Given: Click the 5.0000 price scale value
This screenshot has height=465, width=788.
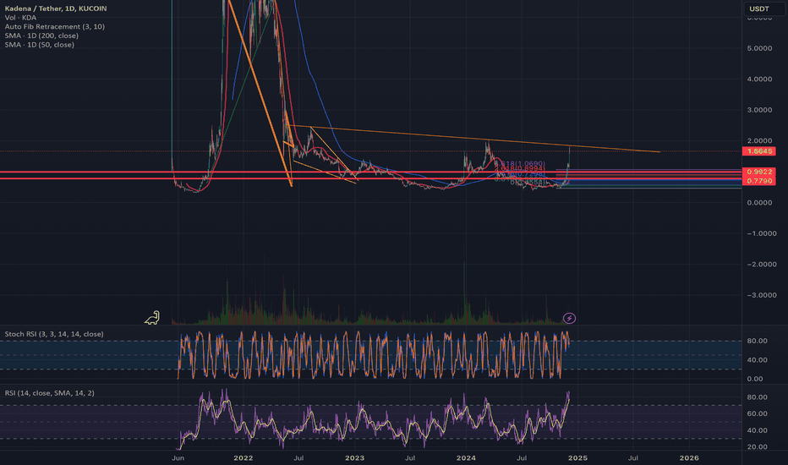Looking at the screenshot, I should tap(760, 48).
